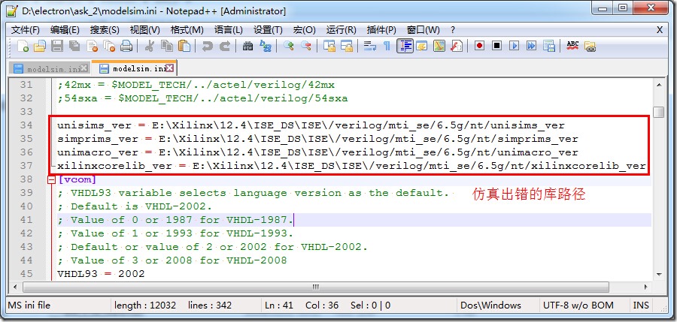Click the Find binoculars icon
Screen dimensions: 677x322
(x=247, y=46)
